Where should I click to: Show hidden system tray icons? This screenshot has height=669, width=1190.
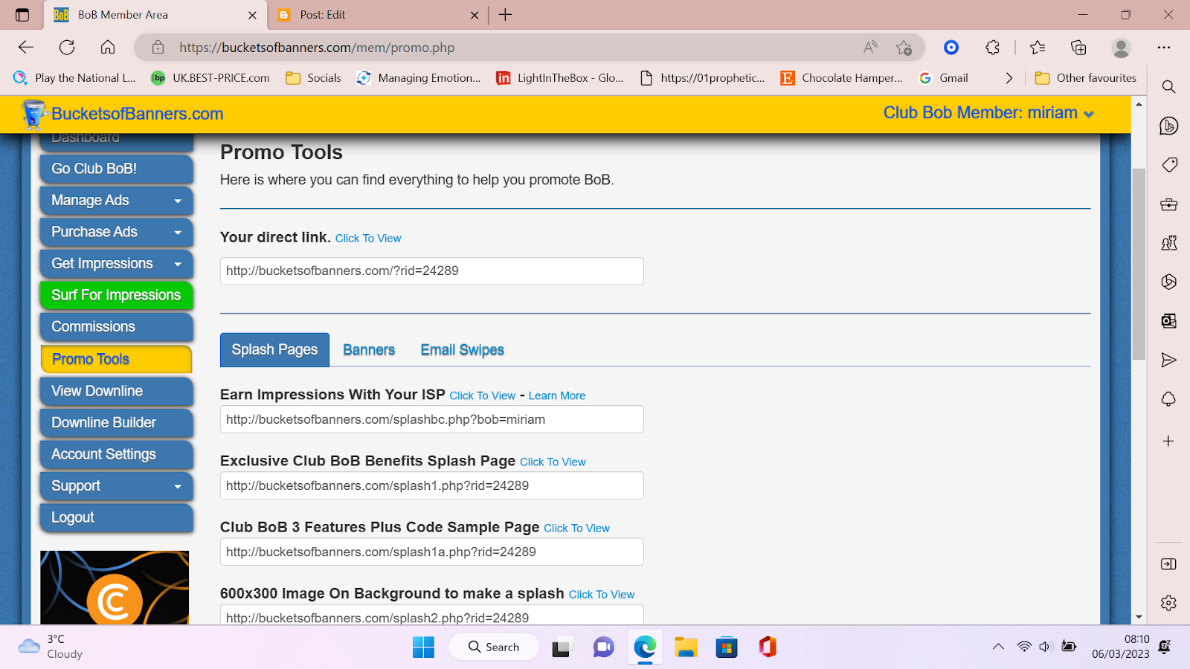pyautogui.click(x=998, y=647)
